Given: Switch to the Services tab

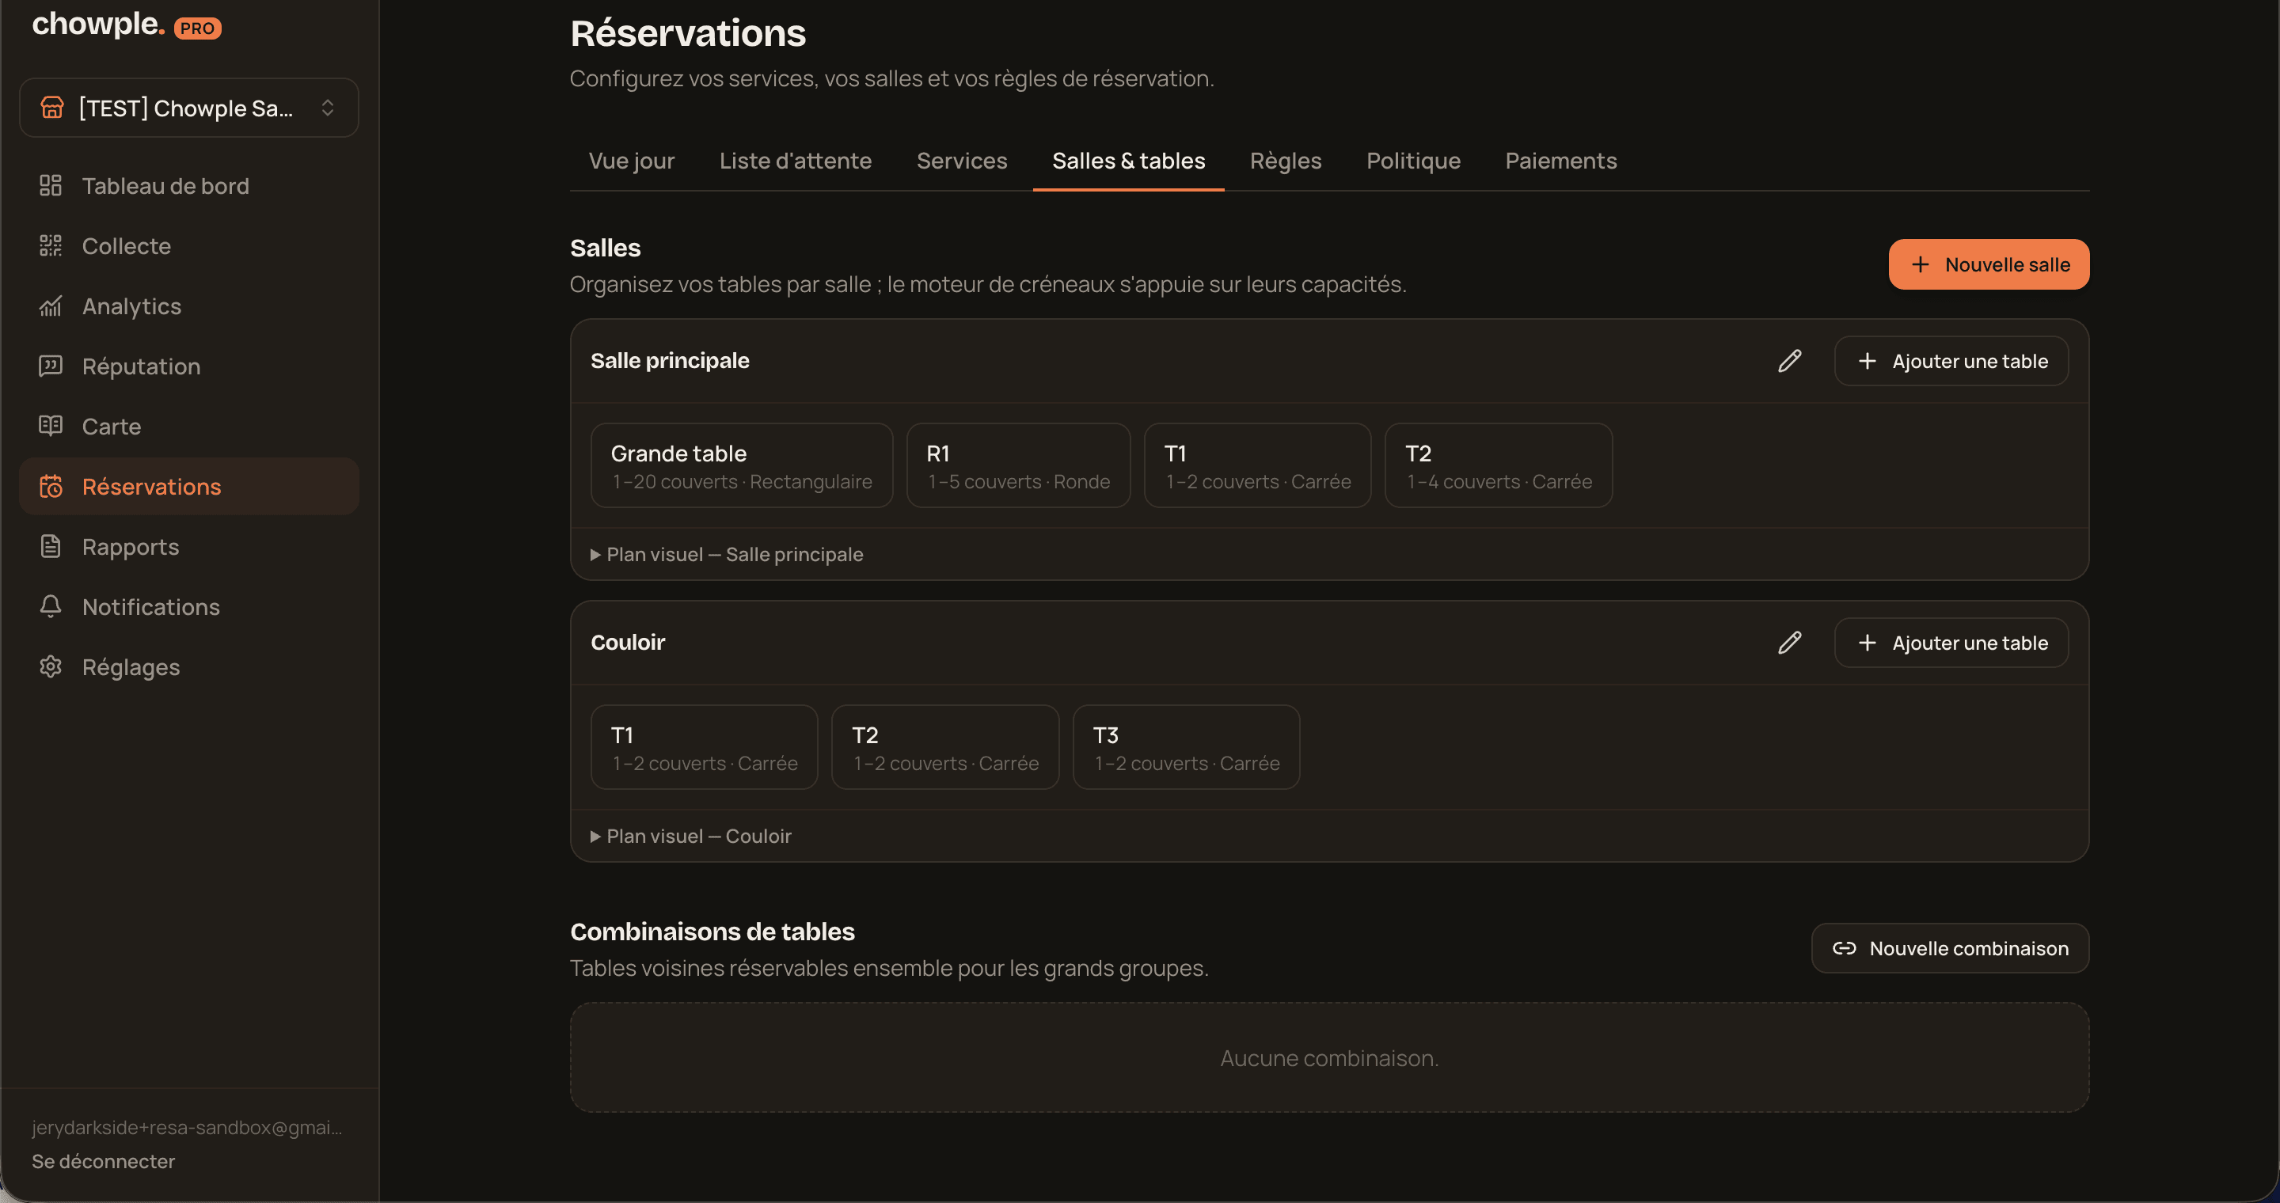Looking at the screenshot, I should [x=962, y=161].
